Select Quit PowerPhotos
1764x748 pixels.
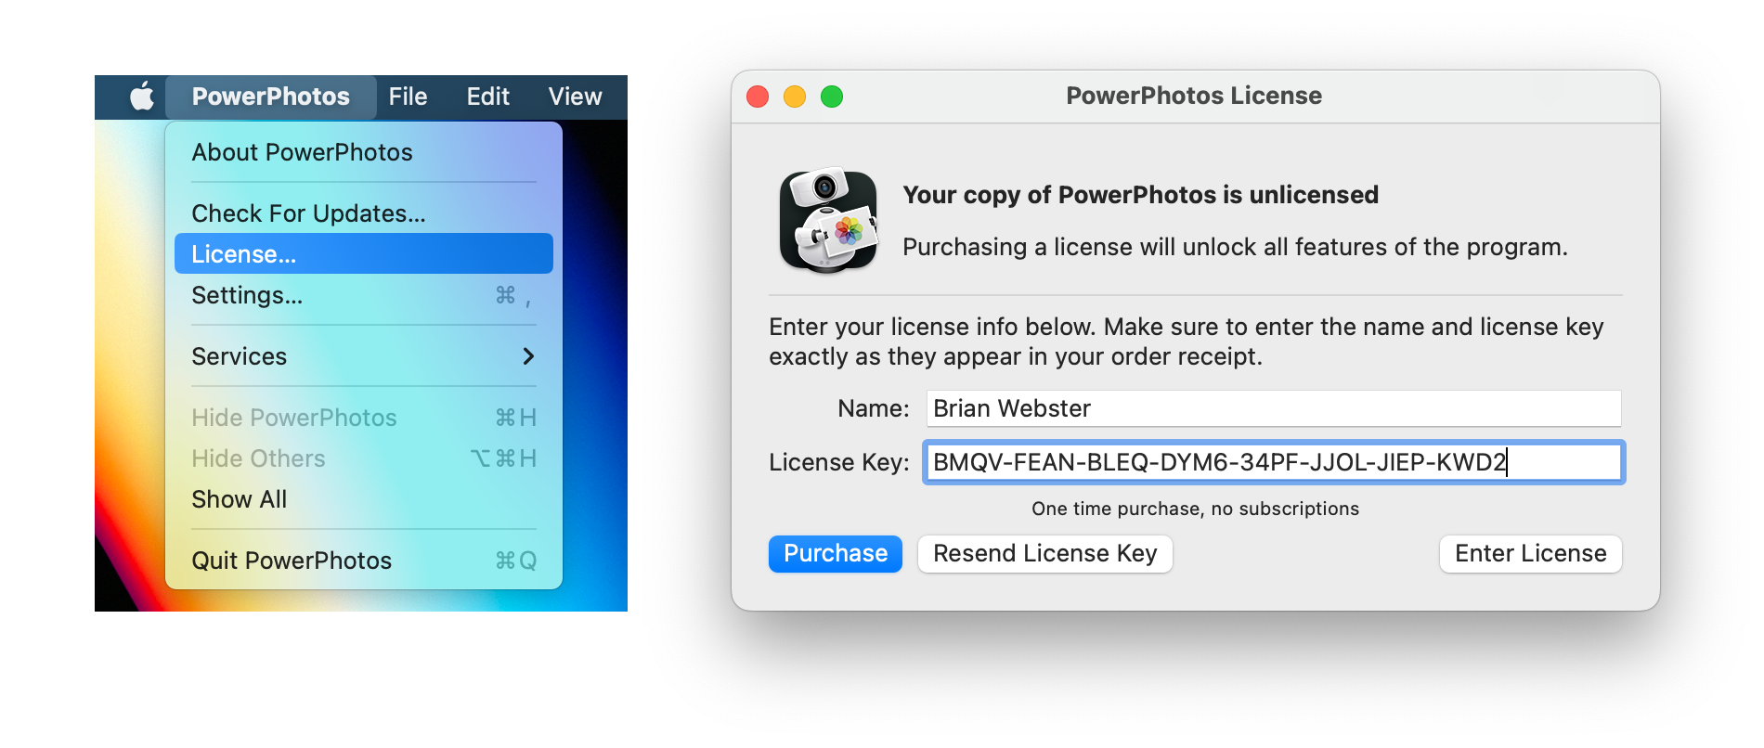364,561
